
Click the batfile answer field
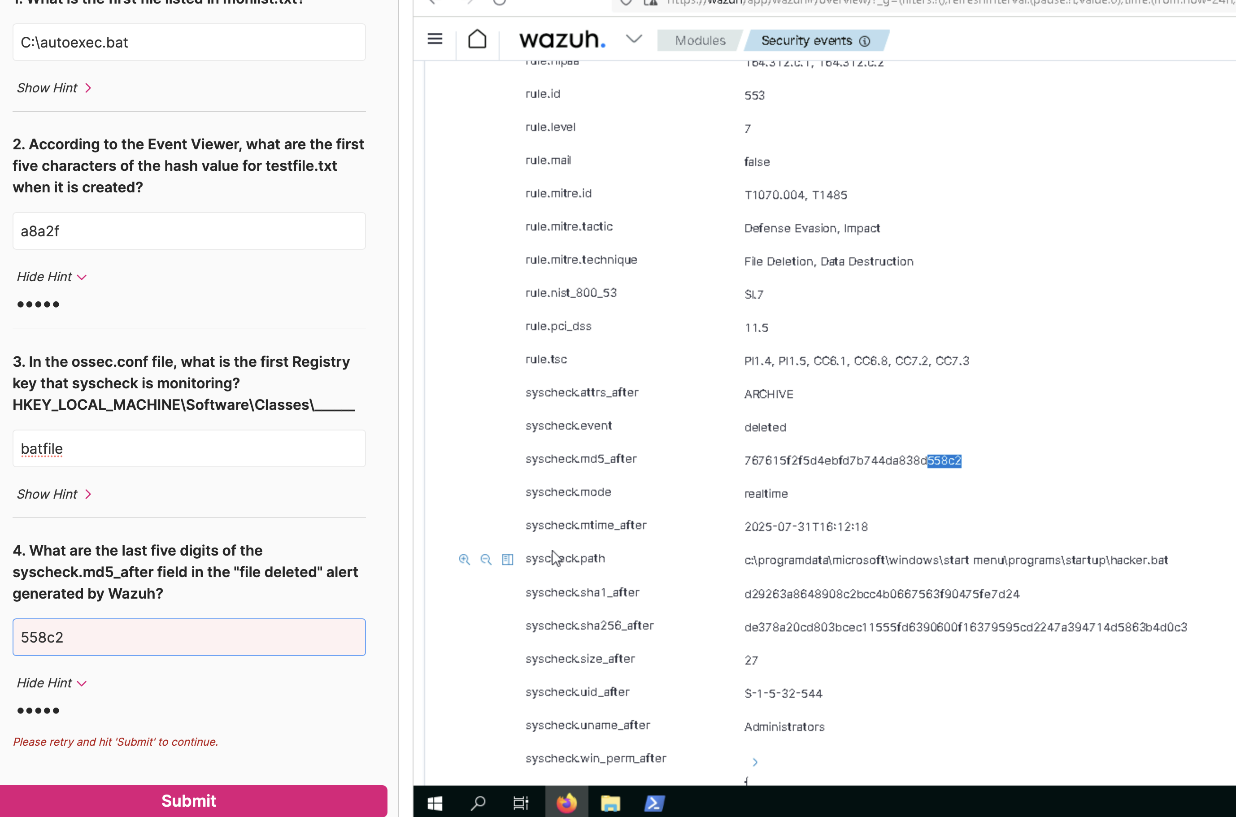coord(189,448)
